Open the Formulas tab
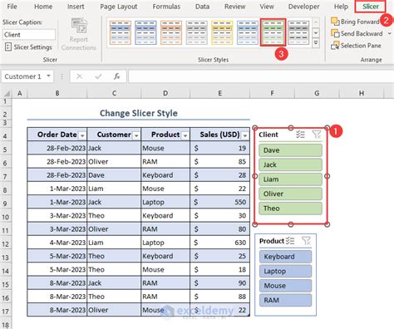Viewport: 394px width, 329px height. [166, 7]
